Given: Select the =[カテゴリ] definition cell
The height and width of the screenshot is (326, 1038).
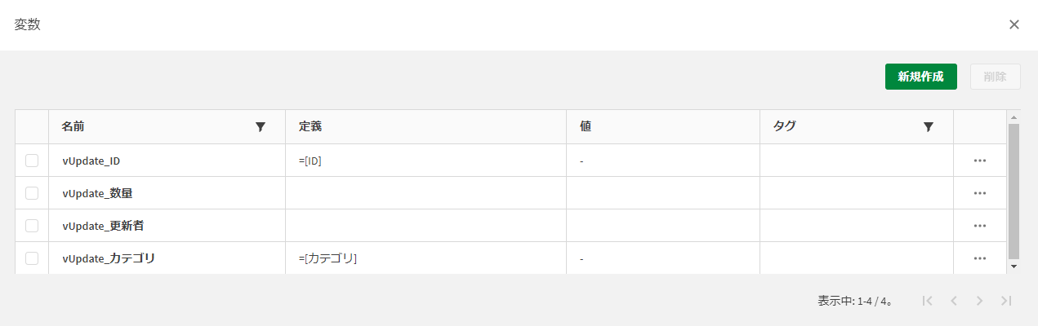Looking at the screenshot, I should coord(425,258).
